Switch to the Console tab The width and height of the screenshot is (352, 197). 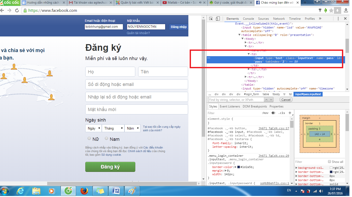click(248, 19)
